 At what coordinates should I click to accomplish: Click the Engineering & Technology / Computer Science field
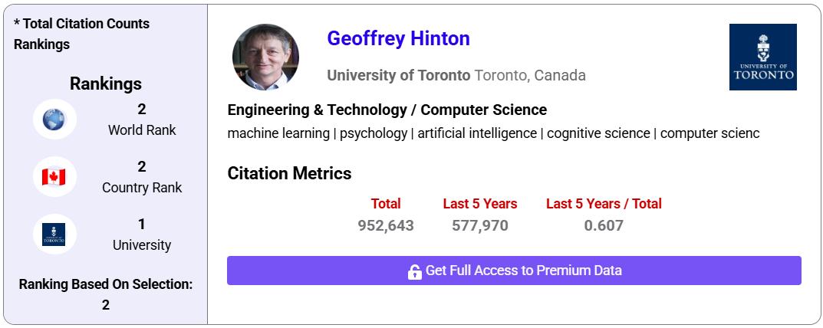[387, 110]
